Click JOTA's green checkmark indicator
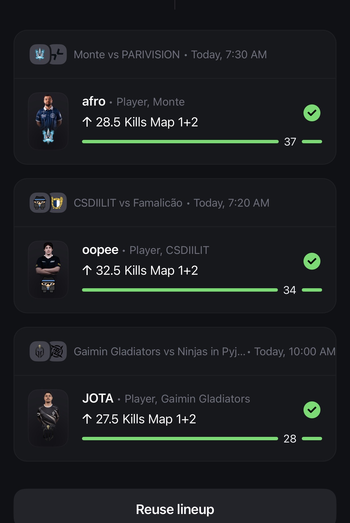The width and height of the screenshot is (350, 523). coord(312,410)
